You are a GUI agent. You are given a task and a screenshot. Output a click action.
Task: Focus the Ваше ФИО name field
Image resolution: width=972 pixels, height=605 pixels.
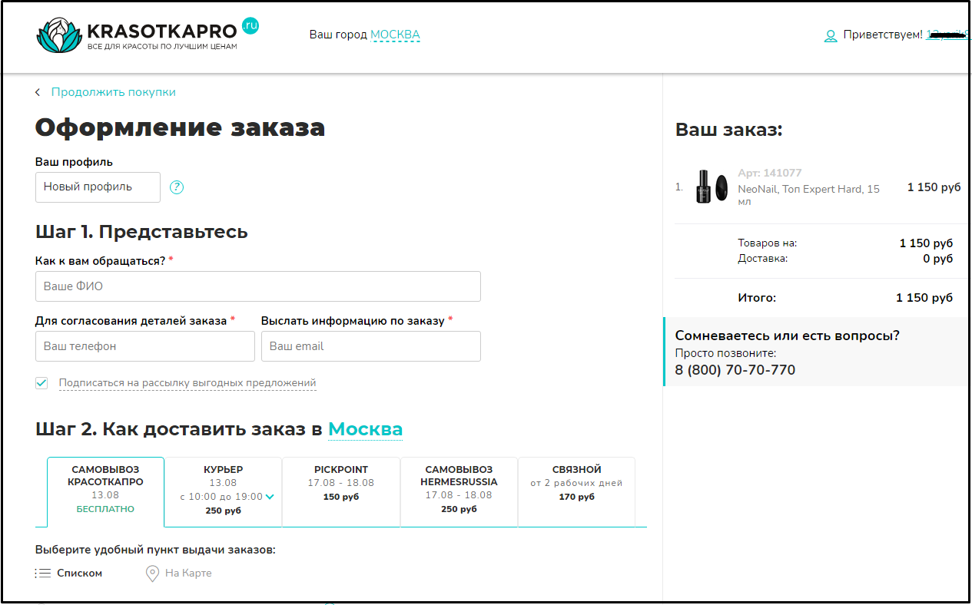click(x=258, y=286)
